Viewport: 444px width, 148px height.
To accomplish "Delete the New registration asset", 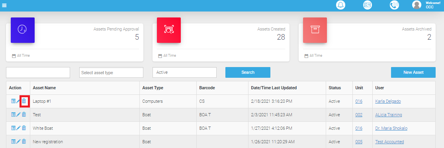I will 24,142.
